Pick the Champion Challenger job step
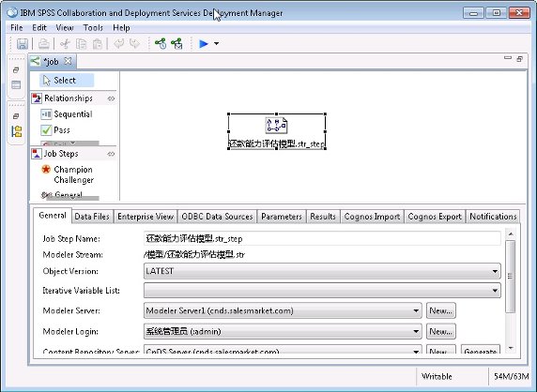 click(x=68, y=174)
